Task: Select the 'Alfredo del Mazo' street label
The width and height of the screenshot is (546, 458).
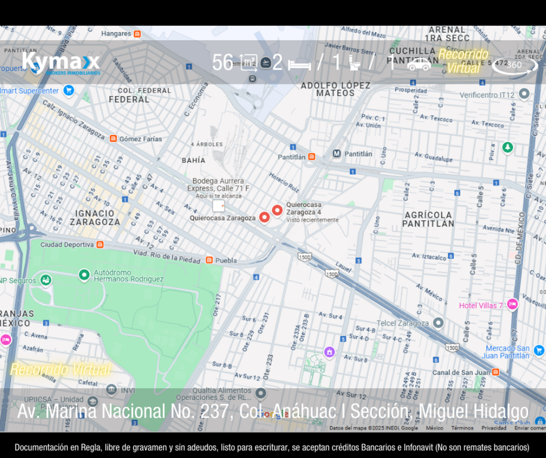Action: [x=364, y=31]
